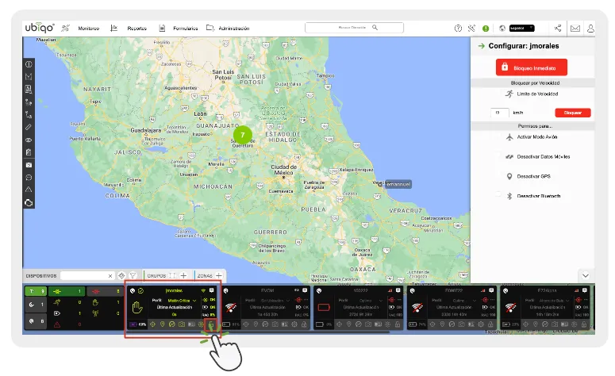This screenshot has height=376, width=615.
Task: Click the tools icon next to help
Action: (471, 29)
